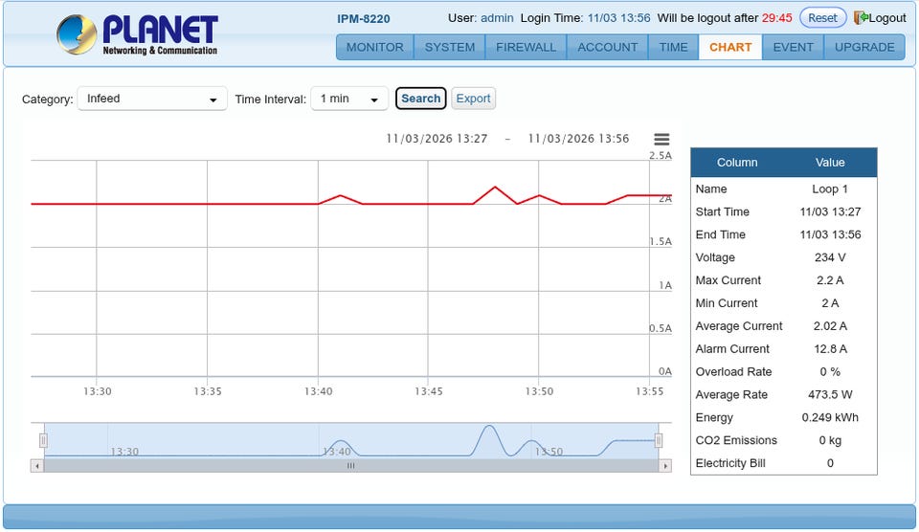This screenshot has width=919, height=532.
Task: Click the Alarm Current 12.8 A value
Action: click(830, 349)
